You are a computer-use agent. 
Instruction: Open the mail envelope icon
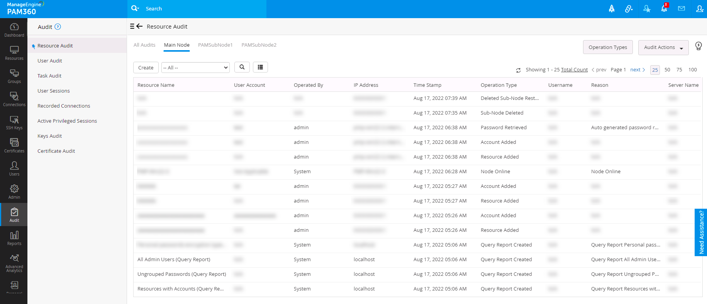682,8
